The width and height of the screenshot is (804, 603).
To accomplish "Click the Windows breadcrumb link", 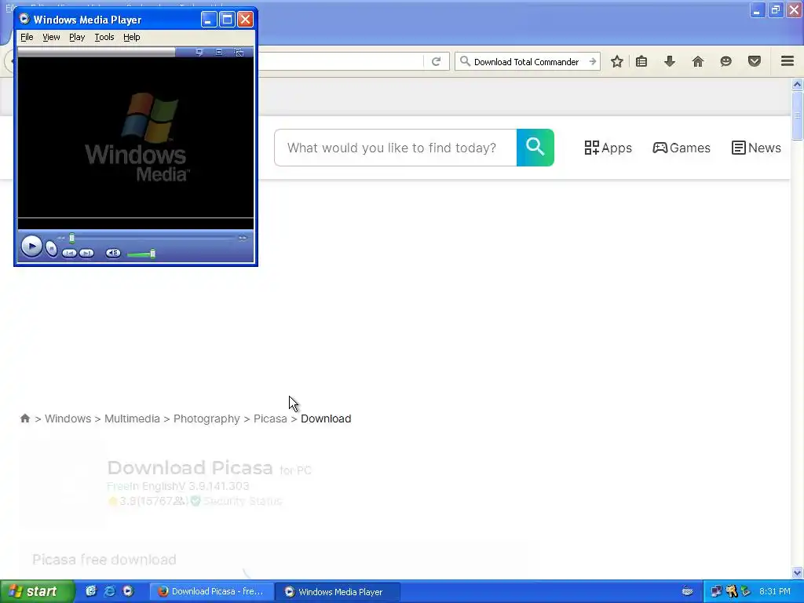I will tap(68, 418).
